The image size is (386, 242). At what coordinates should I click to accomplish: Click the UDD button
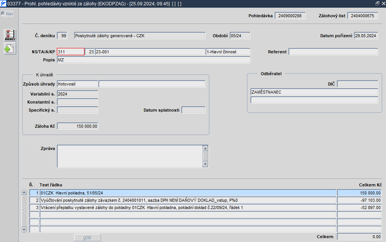pyautogui.click(x=88, y=238)
